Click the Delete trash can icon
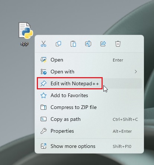Screen dimensions: 154x165 point(118,44)
